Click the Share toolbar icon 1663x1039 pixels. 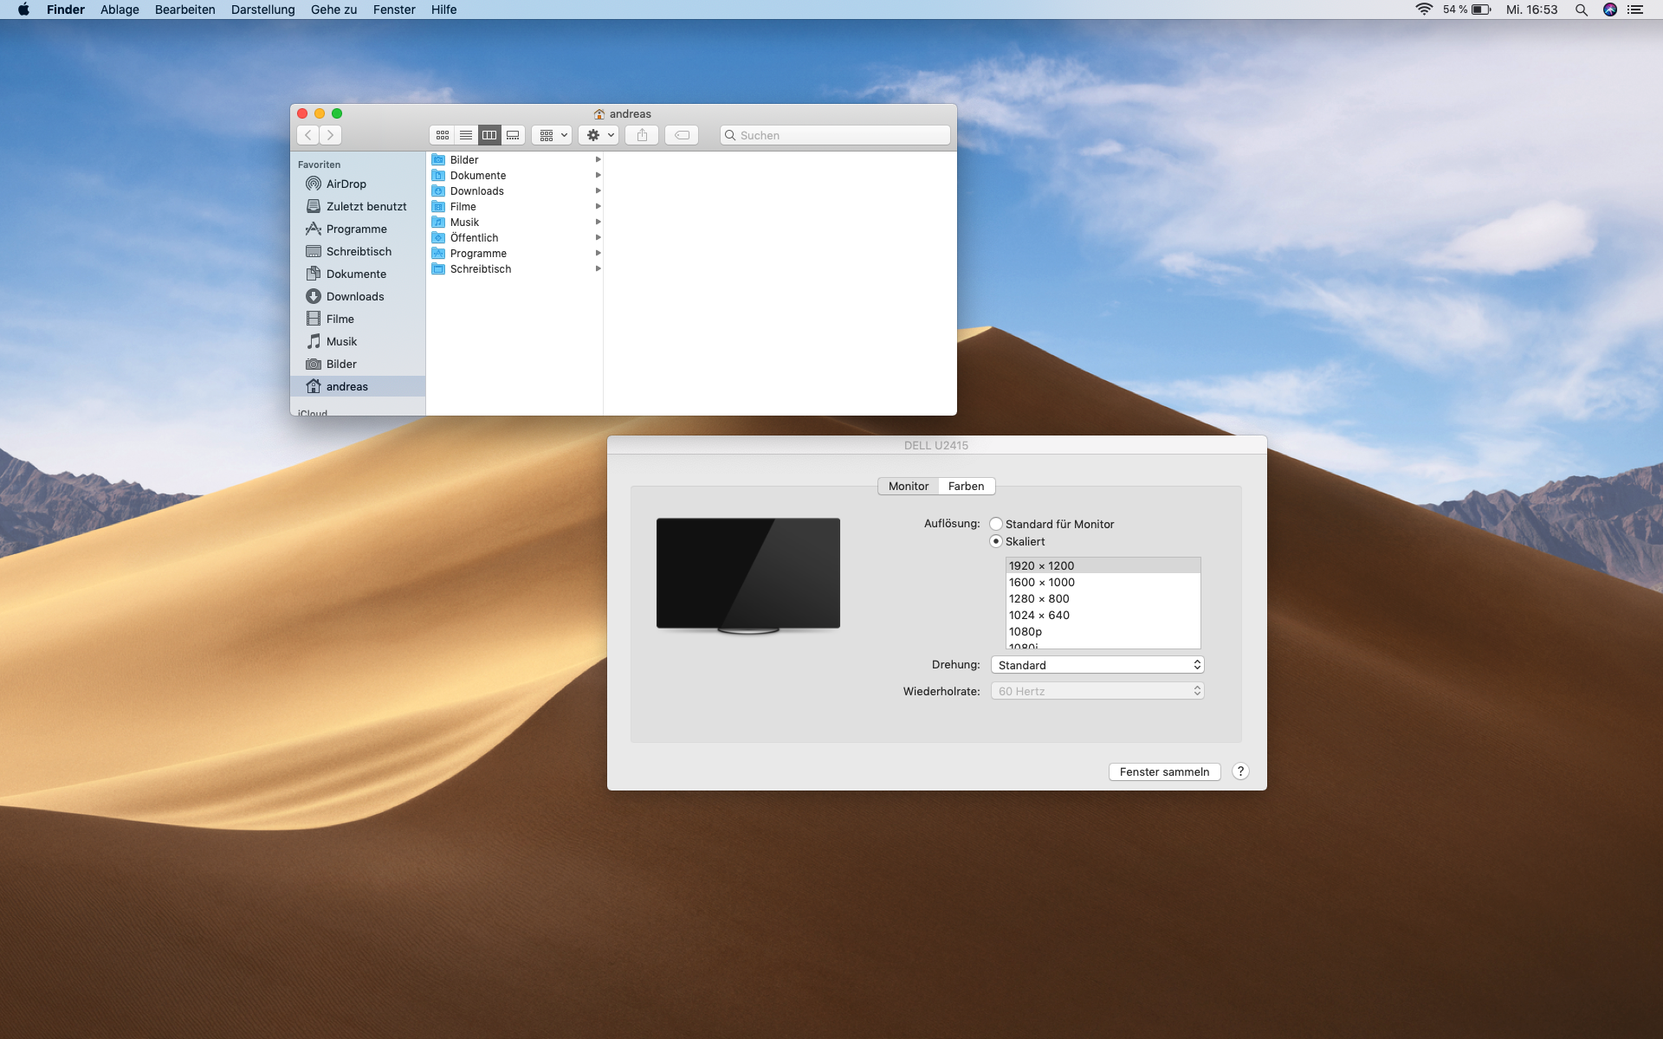click(x=642, y=135)
